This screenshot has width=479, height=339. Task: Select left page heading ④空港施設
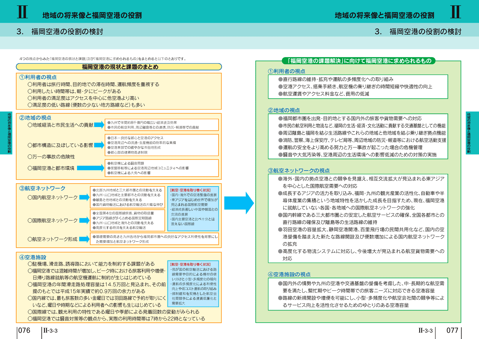33,257
